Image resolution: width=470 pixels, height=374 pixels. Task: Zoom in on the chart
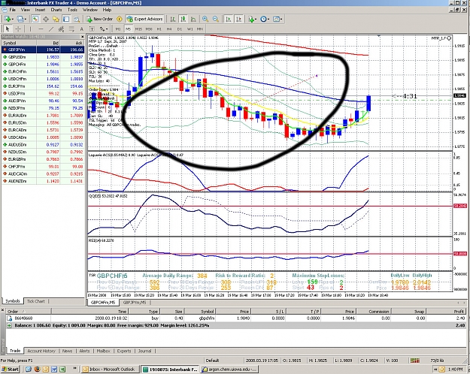(205, 19)
